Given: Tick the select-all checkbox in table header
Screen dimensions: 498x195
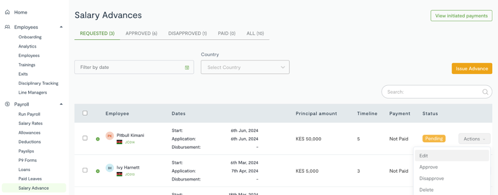Looking at the screenshot, I should 85,113.
